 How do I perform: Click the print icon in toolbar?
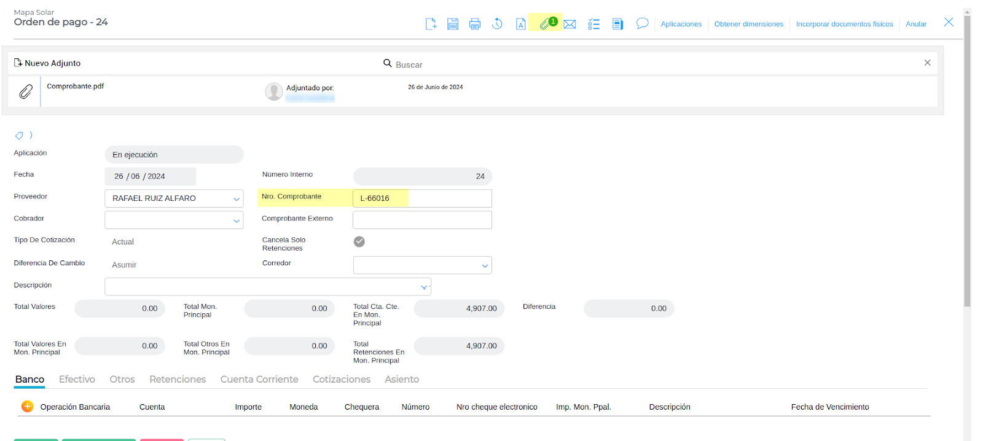[475, 24]
